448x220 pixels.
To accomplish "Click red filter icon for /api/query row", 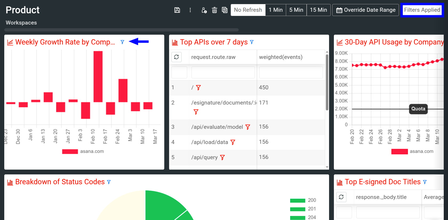I will pyautogui.click(x=222, y=158).
